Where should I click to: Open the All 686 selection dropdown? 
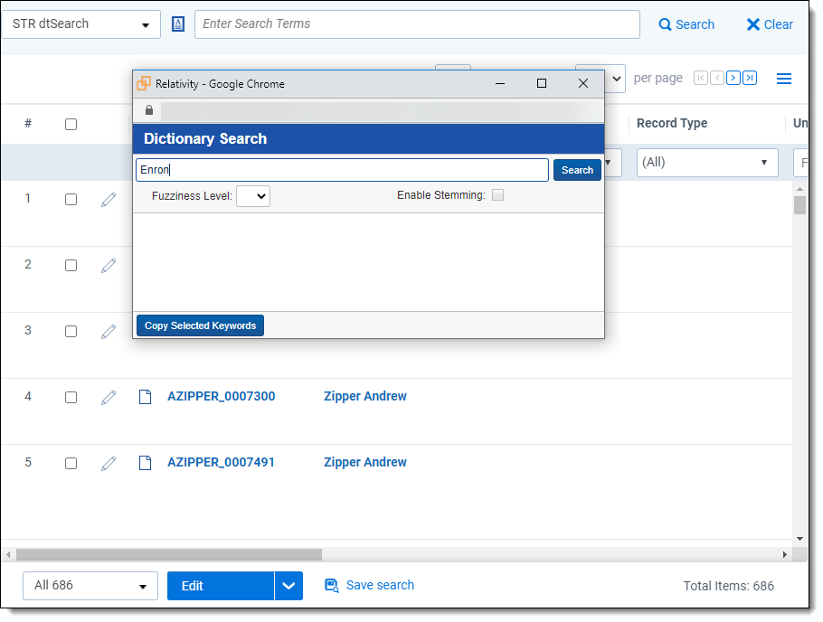click(90, 587)
